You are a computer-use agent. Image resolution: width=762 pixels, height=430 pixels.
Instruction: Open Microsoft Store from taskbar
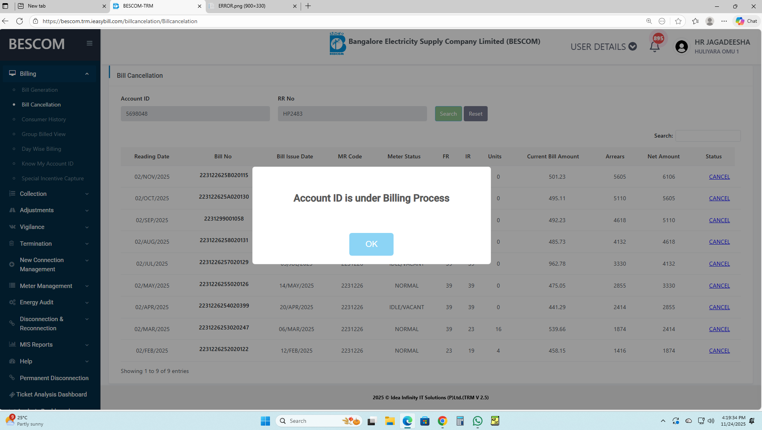click(425, 421)
